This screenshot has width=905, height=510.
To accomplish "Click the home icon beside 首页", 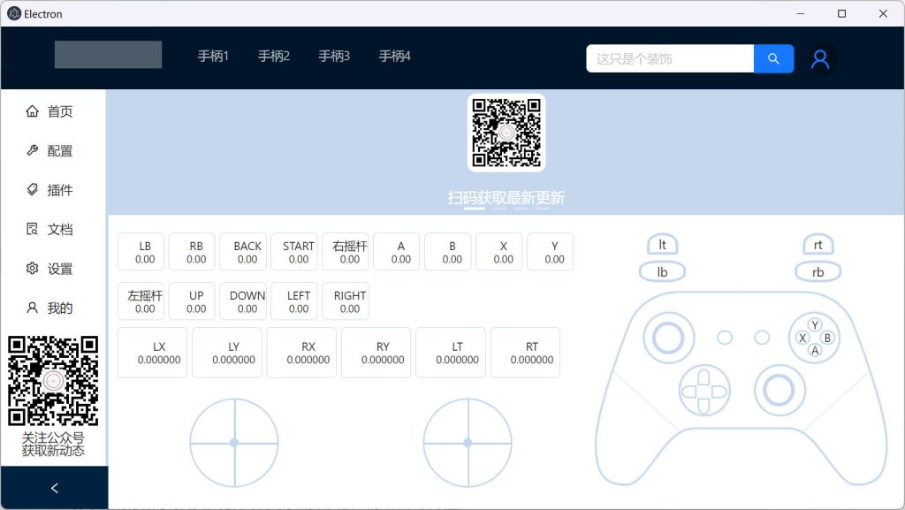I will coord(33,110).
